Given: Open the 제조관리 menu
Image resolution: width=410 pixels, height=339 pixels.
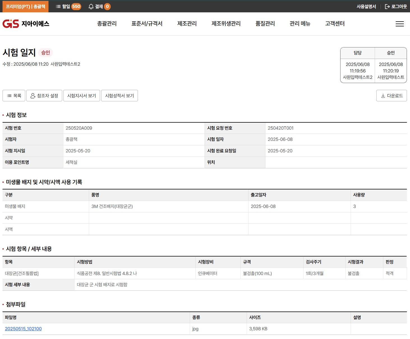Looking at the screenshot, I should (x=187, y=24).
